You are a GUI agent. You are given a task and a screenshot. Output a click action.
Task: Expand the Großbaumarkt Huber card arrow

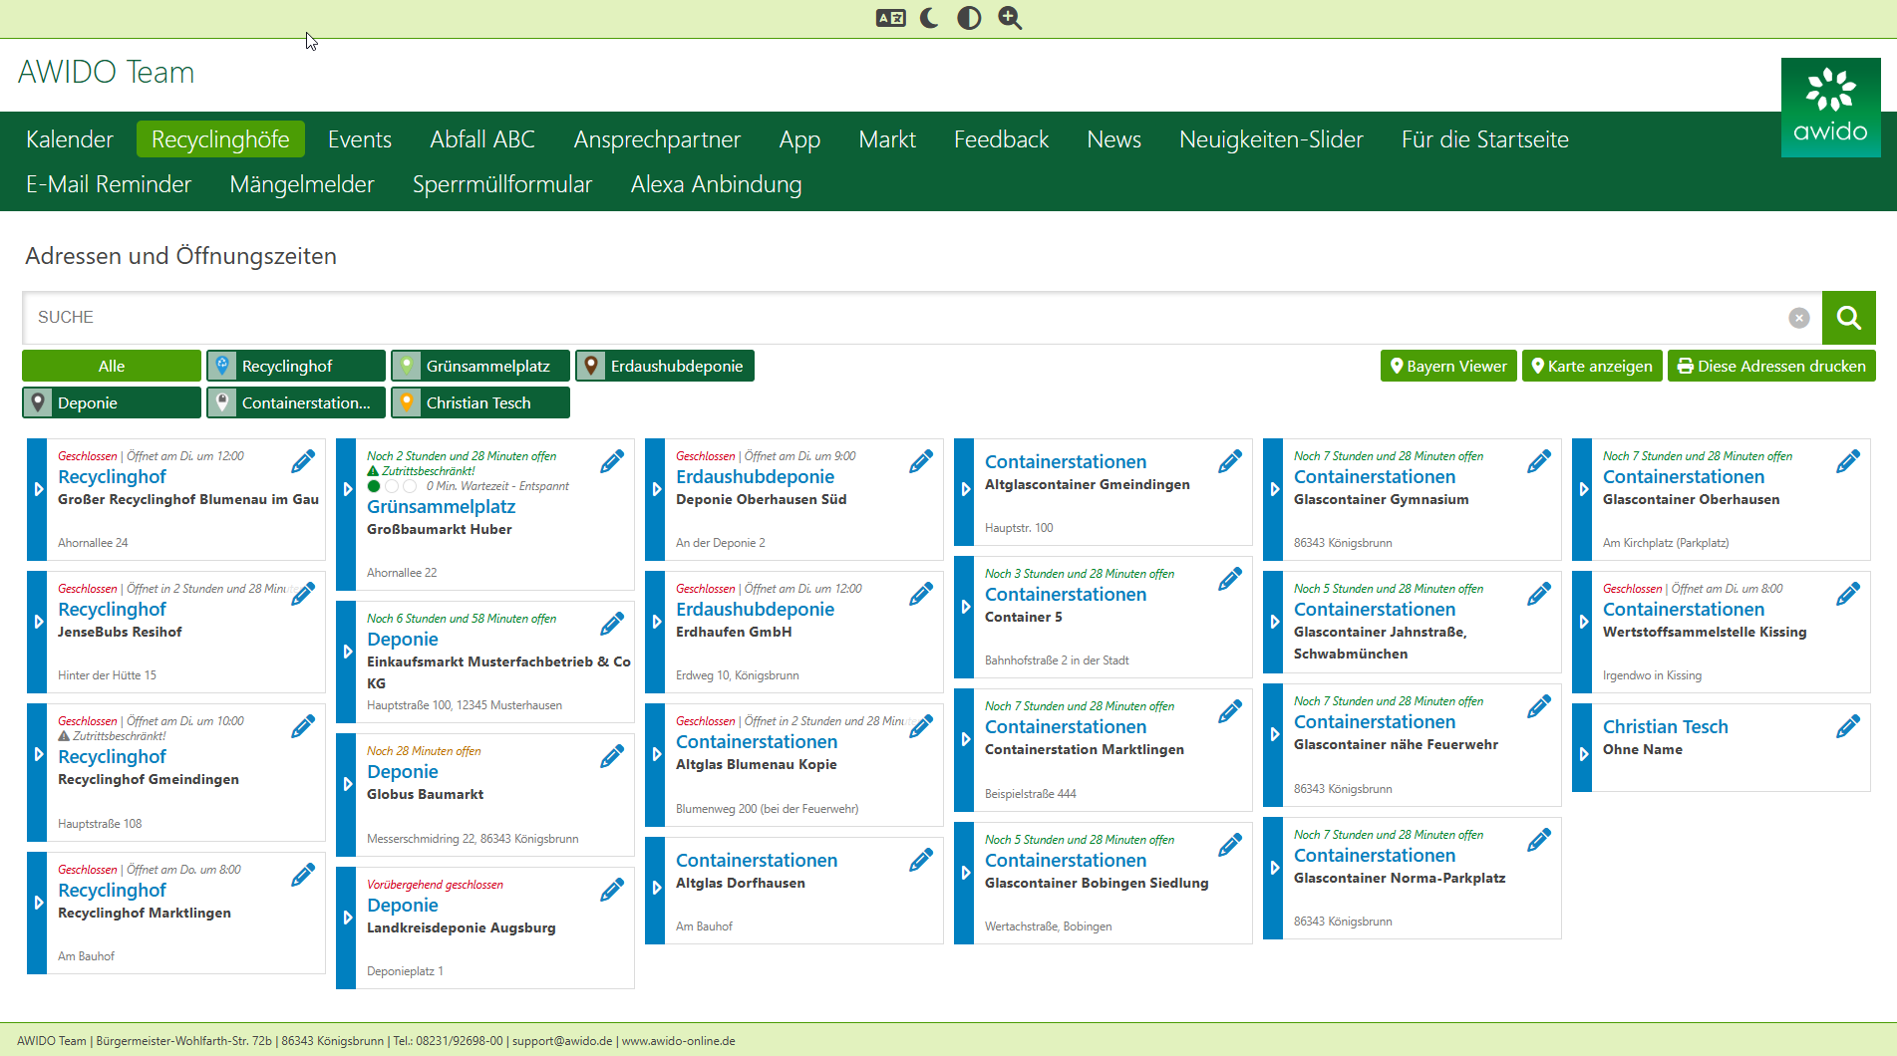(x=347, y=489)
